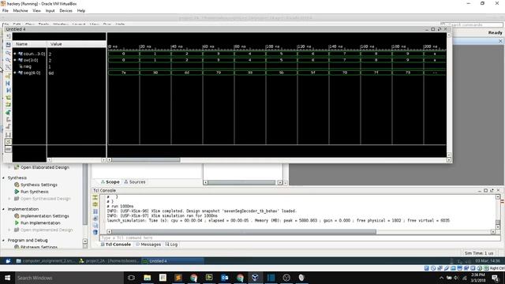
Task: Switch to the Sources tab
Action: tap(135, 182)
